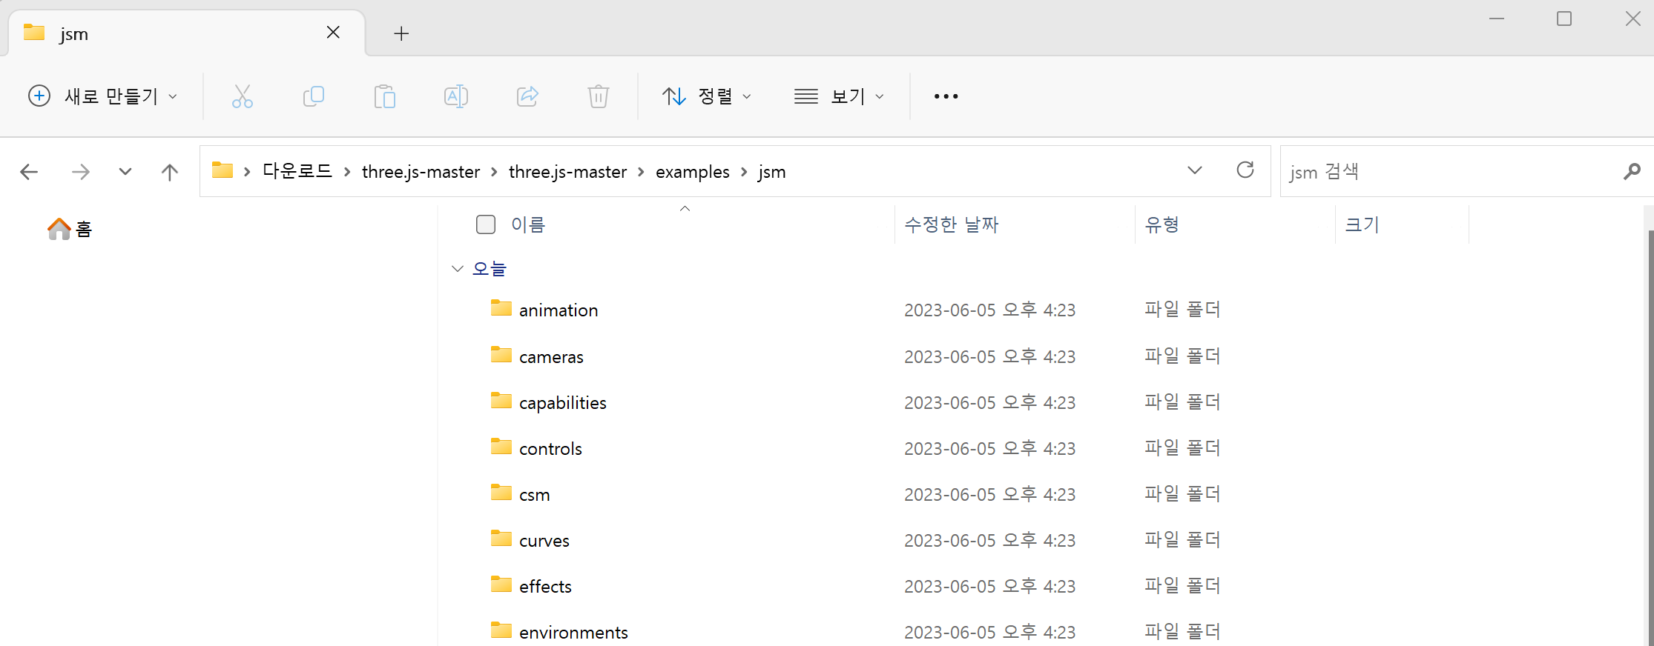
Task: Click the Rename icon in toolbar
Action: tap(455, 96)
